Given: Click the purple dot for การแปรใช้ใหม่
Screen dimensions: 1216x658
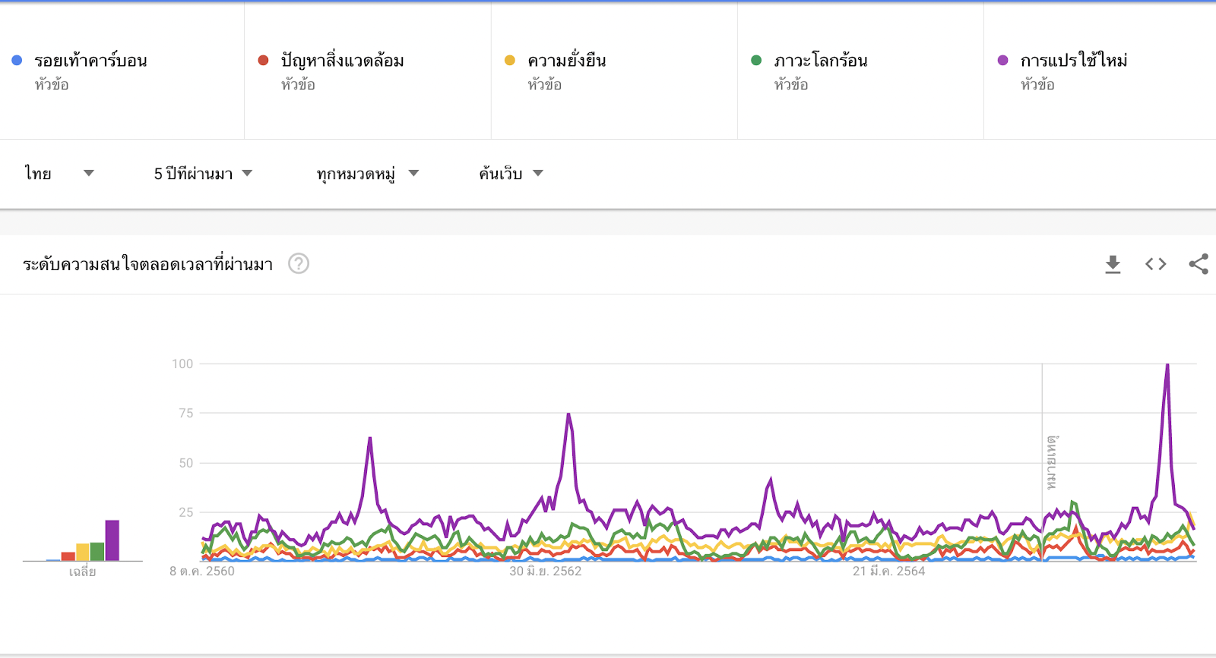Looking at the screenshot, I should point(1002,60).
